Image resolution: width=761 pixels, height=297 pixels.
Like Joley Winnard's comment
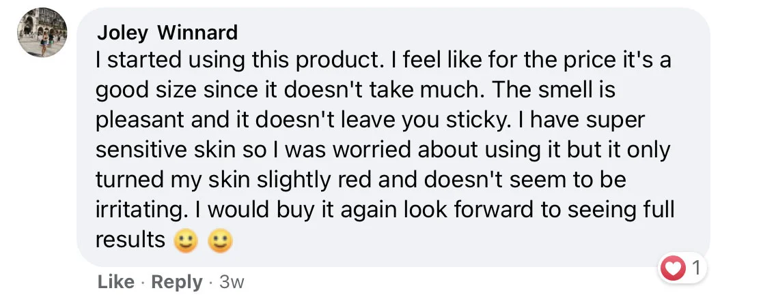point(116,281)
